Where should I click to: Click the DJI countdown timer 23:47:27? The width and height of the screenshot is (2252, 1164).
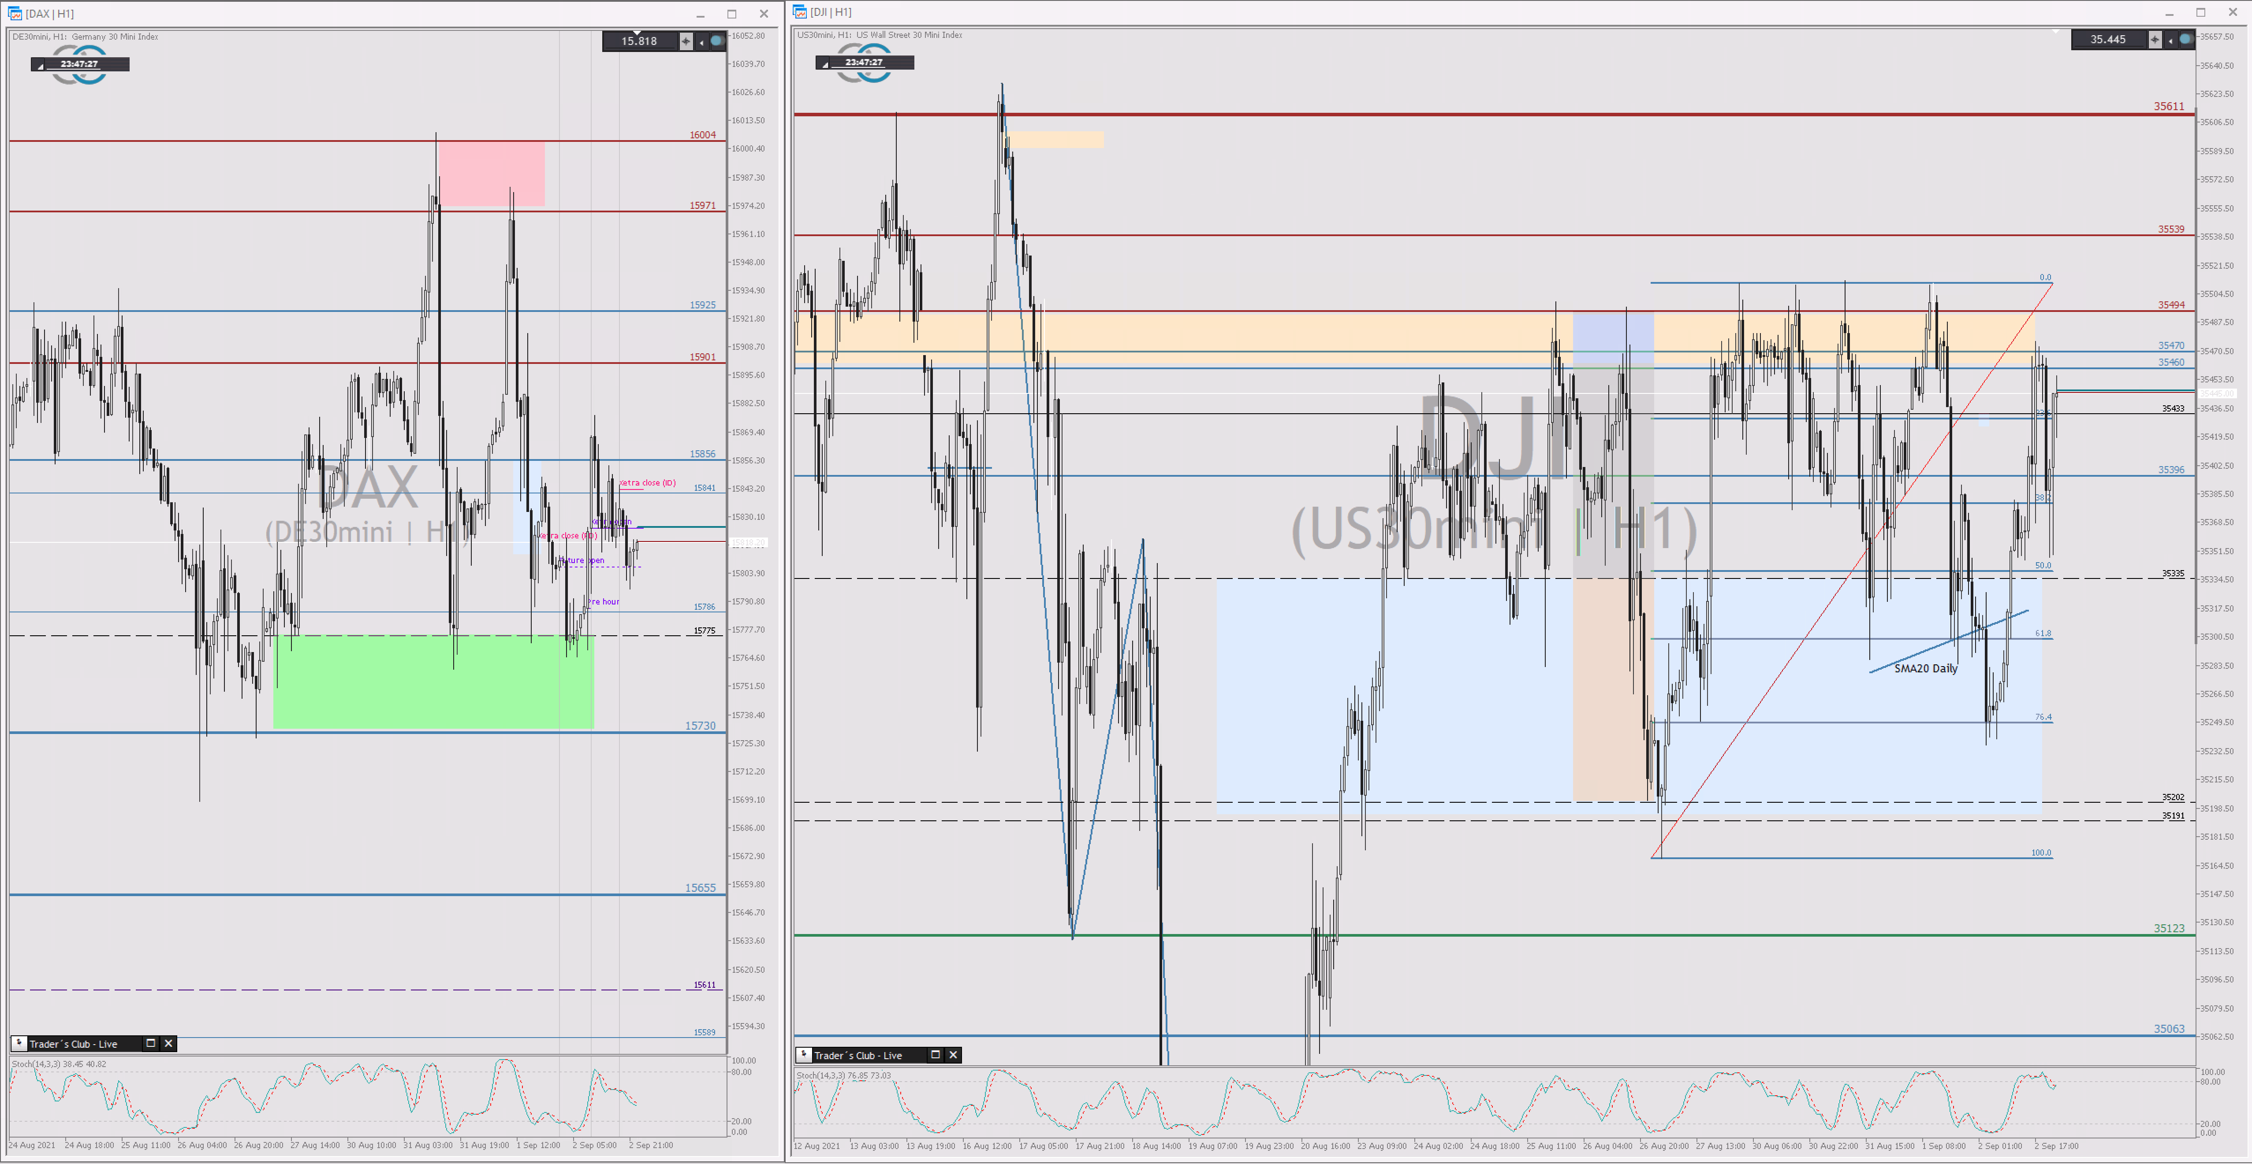865,62
